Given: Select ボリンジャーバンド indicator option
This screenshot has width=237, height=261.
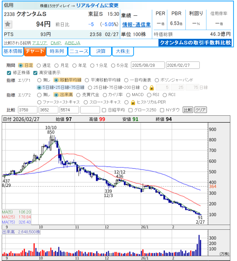Looking at the screenshot, I should click(x=157, y=80).
